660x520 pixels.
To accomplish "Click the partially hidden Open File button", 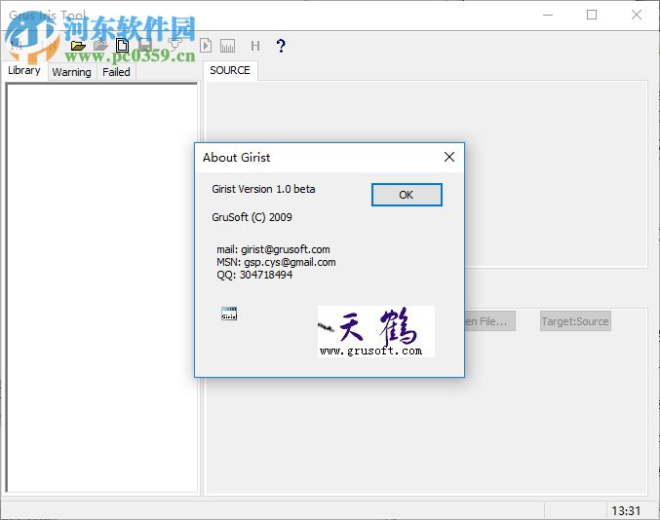I will (x=490, y=321).
